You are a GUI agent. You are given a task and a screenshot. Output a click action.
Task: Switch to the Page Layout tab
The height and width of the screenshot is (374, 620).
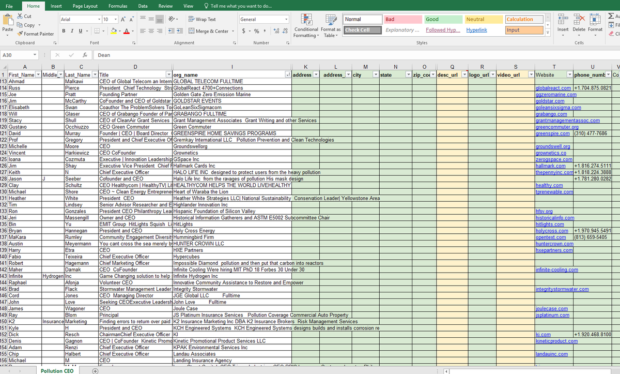(85, 6)
